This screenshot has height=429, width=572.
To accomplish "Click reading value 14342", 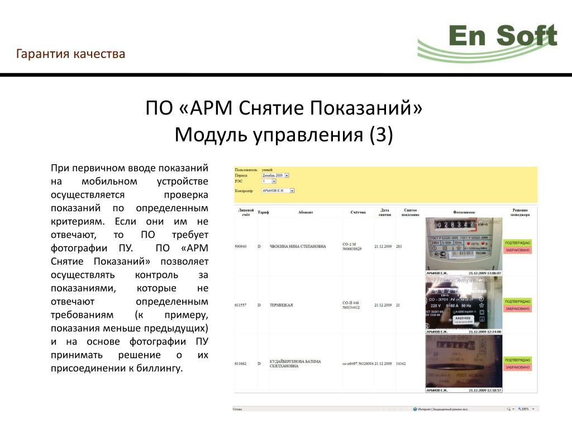I will [x=401, y=364].
